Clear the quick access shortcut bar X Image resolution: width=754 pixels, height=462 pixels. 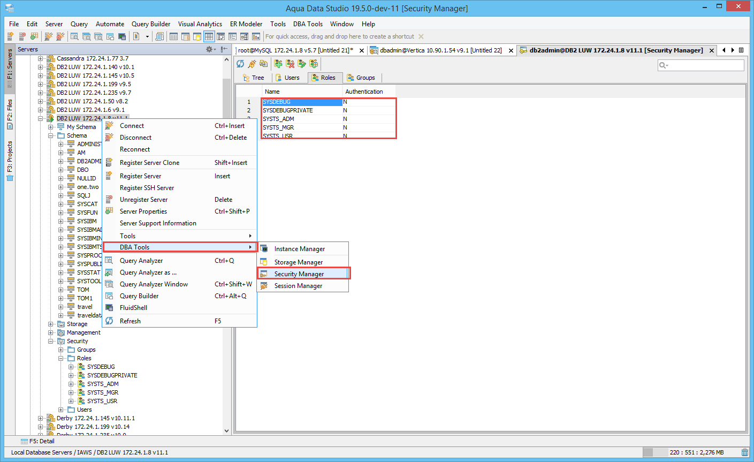pos(421,36)
